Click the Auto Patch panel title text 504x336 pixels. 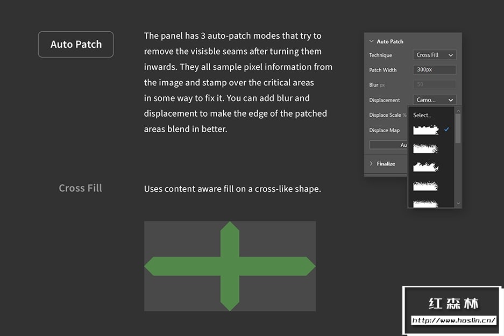[x=390, y=41]
